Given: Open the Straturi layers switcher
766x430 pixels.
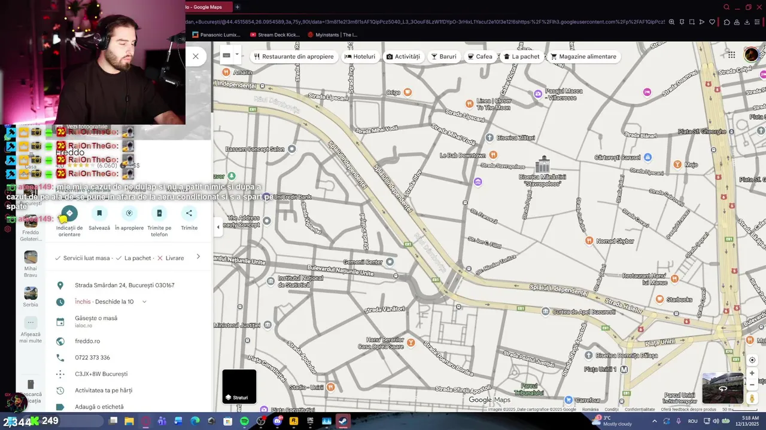Looking at the screenshot, I should point(239,386).
